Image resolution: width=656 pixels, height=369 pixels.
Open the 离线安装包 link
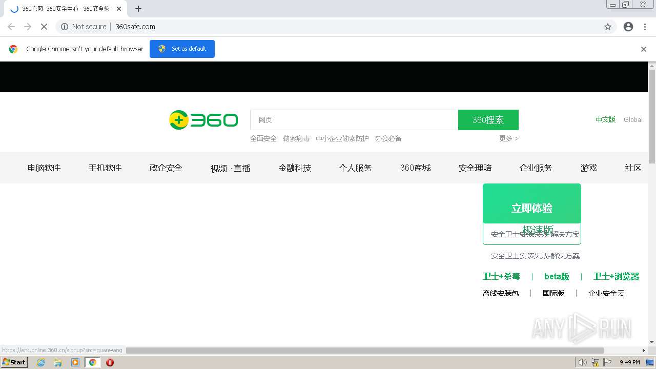click(501, 293)
